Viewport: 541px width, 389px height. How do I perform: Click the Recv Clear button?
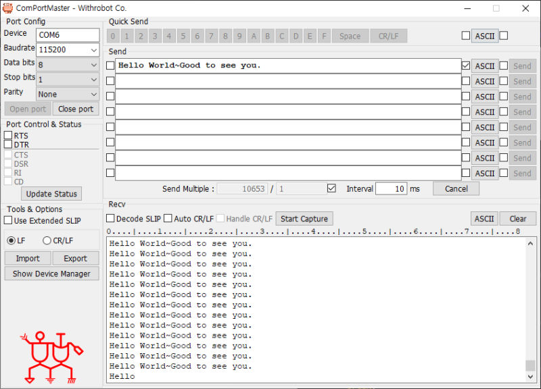pos(518,219)
